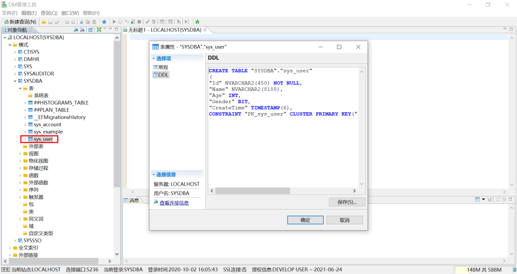Click the rollback arrow toolbar icon
The width and height of the screenshot is (517, 274).
[x=154, y=21]
